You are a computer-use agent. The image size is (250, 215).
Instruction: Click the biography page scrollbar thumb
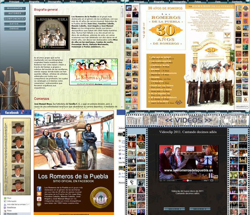[x=122, y=12]
